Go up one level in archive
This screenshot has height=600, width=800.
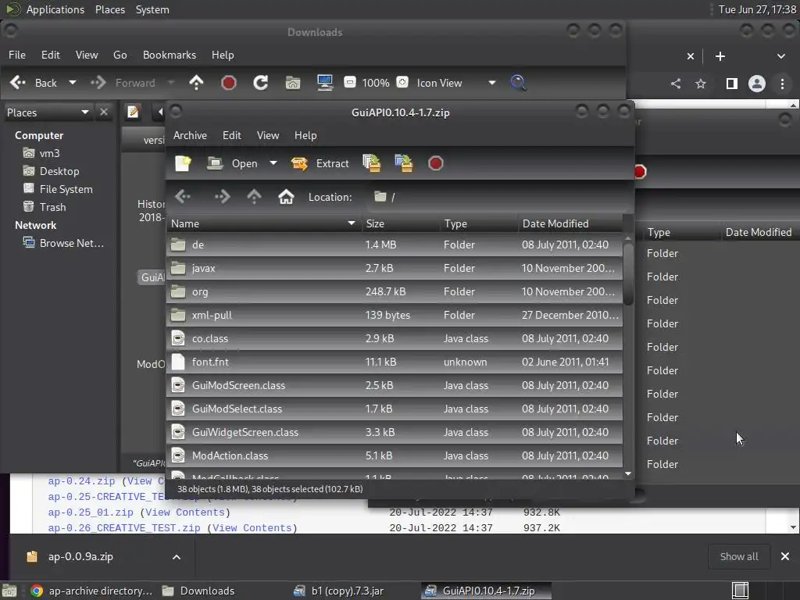tap(254, 196)
